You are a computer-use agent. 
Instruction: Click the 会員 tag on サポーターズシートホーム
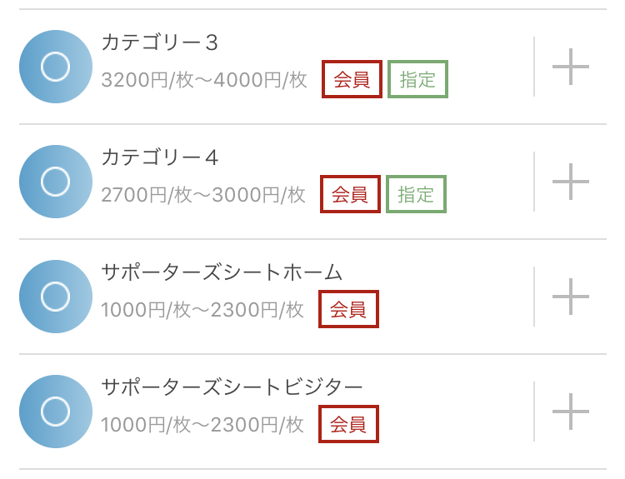point(348,309)
